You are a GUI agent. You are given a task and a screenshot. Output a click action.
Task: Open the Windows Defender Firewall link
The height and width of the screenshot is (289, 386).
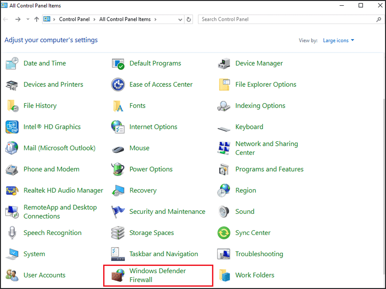click(158, 275)
